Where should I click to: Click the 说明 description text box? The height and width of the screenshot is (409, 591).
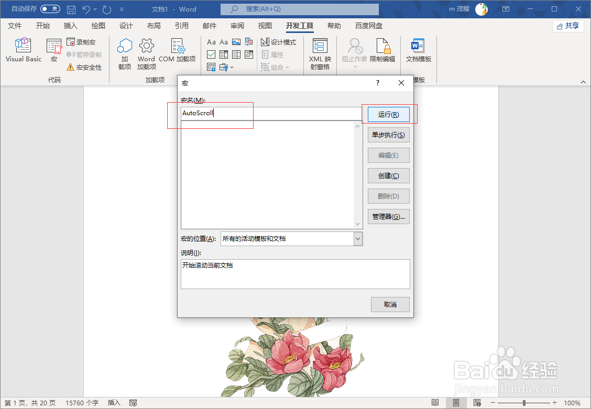(295, 274)
